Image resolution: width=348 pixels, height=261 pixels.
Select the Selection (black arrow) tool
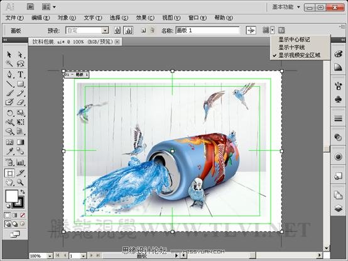[x=9, y=55]
